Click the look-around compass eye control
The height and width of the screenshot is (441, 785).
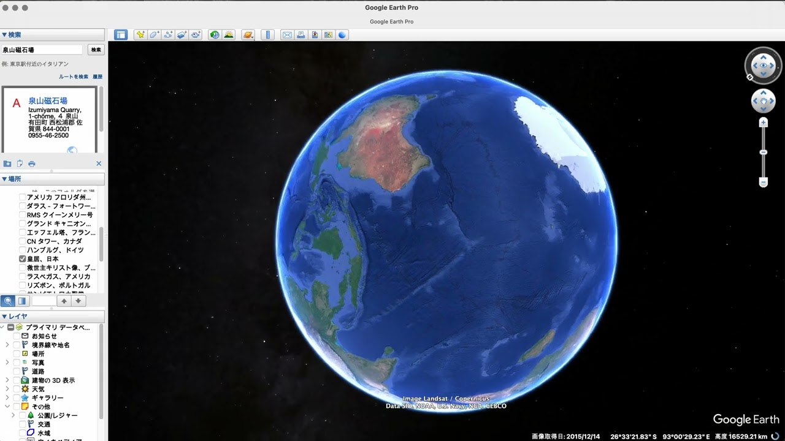pos(764,65)
